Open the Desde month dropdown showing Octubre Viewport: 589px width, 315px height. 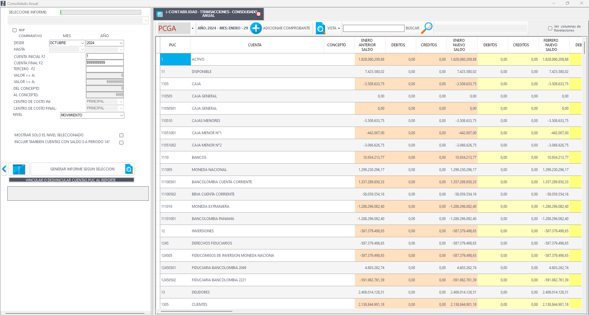(82, 43)
